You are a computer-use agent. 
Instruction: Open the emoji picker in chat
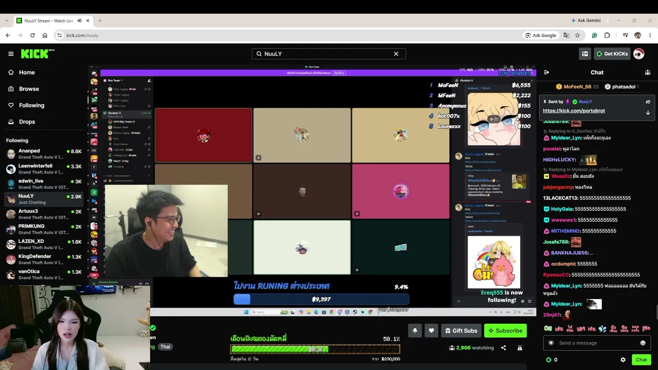643,343
